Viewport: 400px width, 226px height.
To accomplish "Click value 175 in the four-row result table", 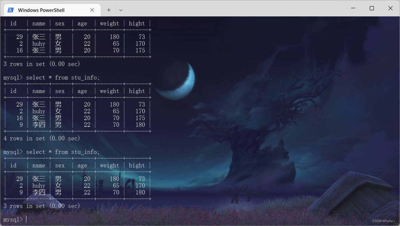I will tap(140, 118).
